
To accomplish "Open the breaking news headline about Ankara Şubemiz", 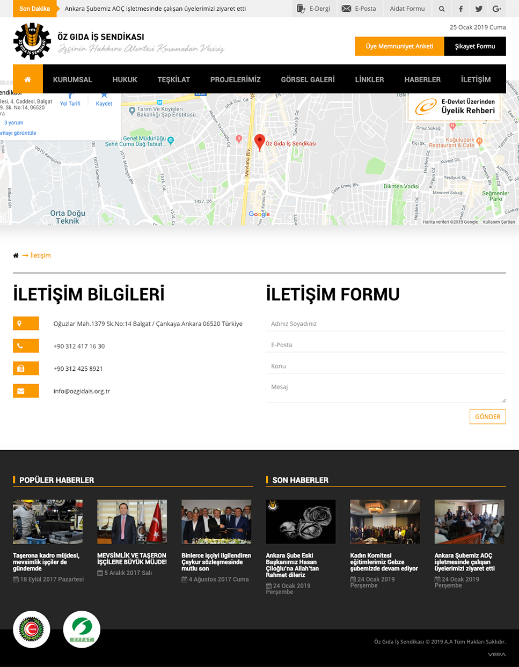I will click(x=156, y=9).
